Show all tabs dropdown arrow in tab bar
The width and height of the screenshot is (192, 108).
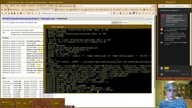151,10
